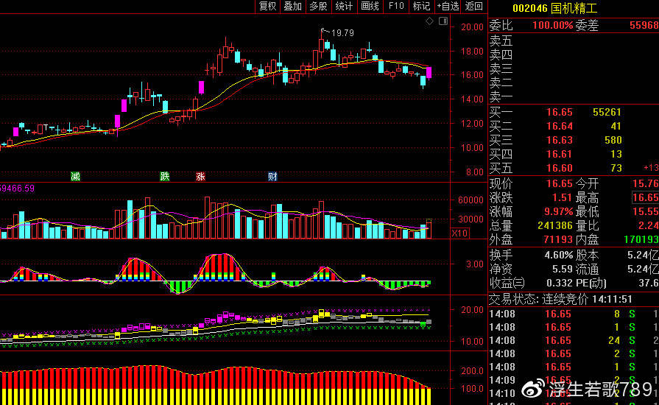
Task: Click 返回 to go back
Action: click(x=474, y=7)
